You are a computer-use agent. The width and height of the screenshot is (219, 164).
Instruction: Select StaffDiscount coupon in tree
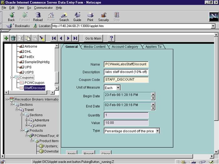coord(35,88)
